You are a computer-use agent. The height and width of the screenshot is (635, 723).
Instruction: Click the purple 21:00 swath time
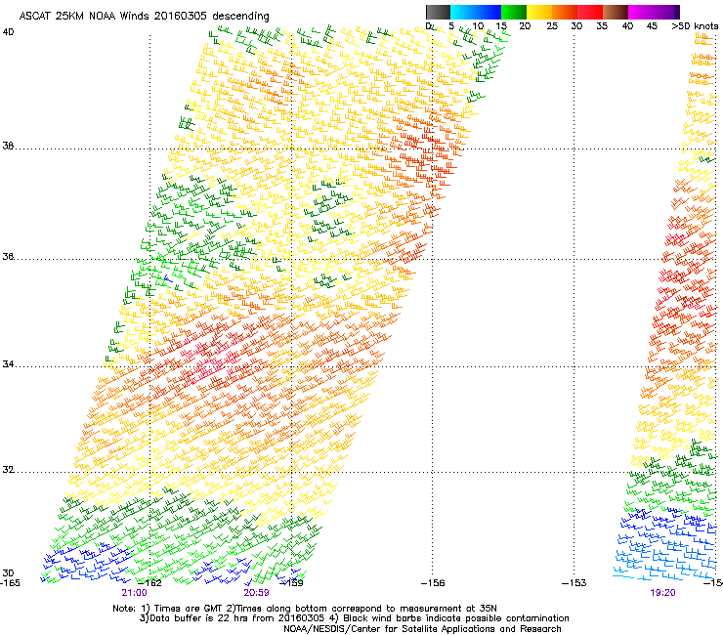click(x=134, y=593)
